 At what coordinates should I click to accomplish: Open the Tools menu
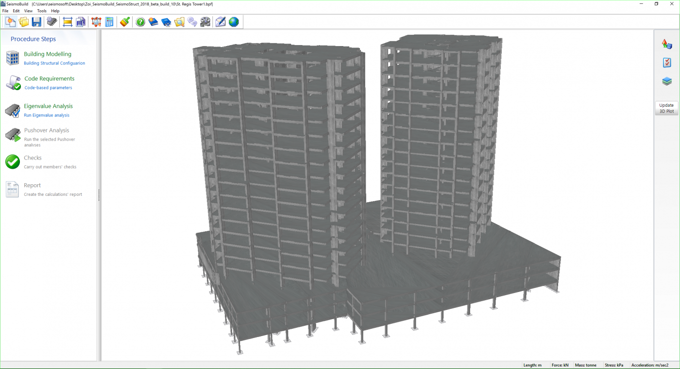(42, 11)
